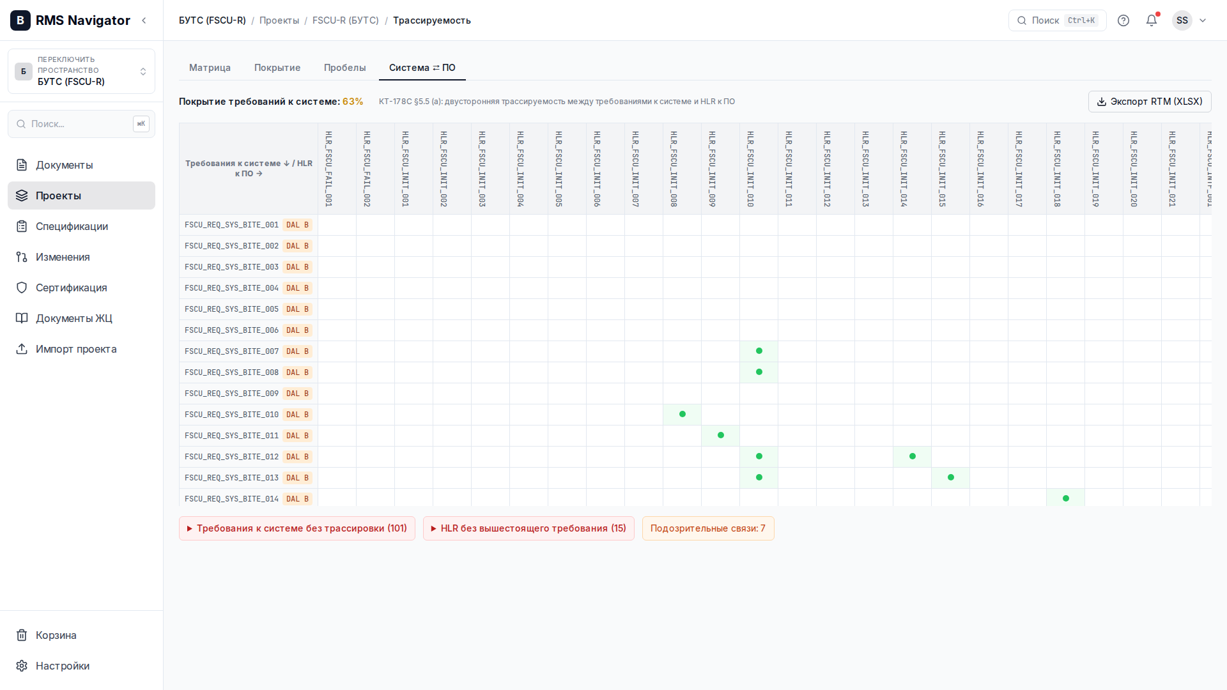Image resolution: width=1227 pixels, height=690 pixels.
Task: Click link dot for BITE_008 and INIT_010
Action: tap(759, 372)
